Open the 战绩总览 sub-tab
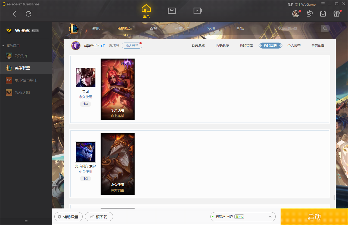 point(198,46)
